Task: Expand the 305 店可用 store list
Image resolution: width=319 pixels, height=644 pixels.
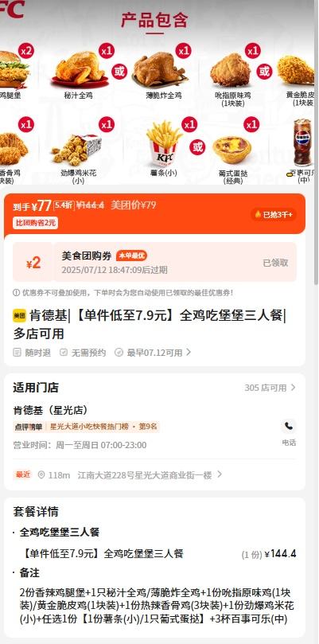Action: point(270,388)
